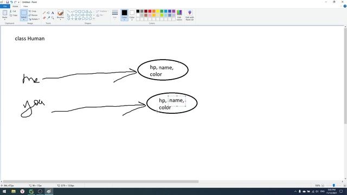Choose the right arrow shape
The image size is (347, 195).
coord(83,15)
